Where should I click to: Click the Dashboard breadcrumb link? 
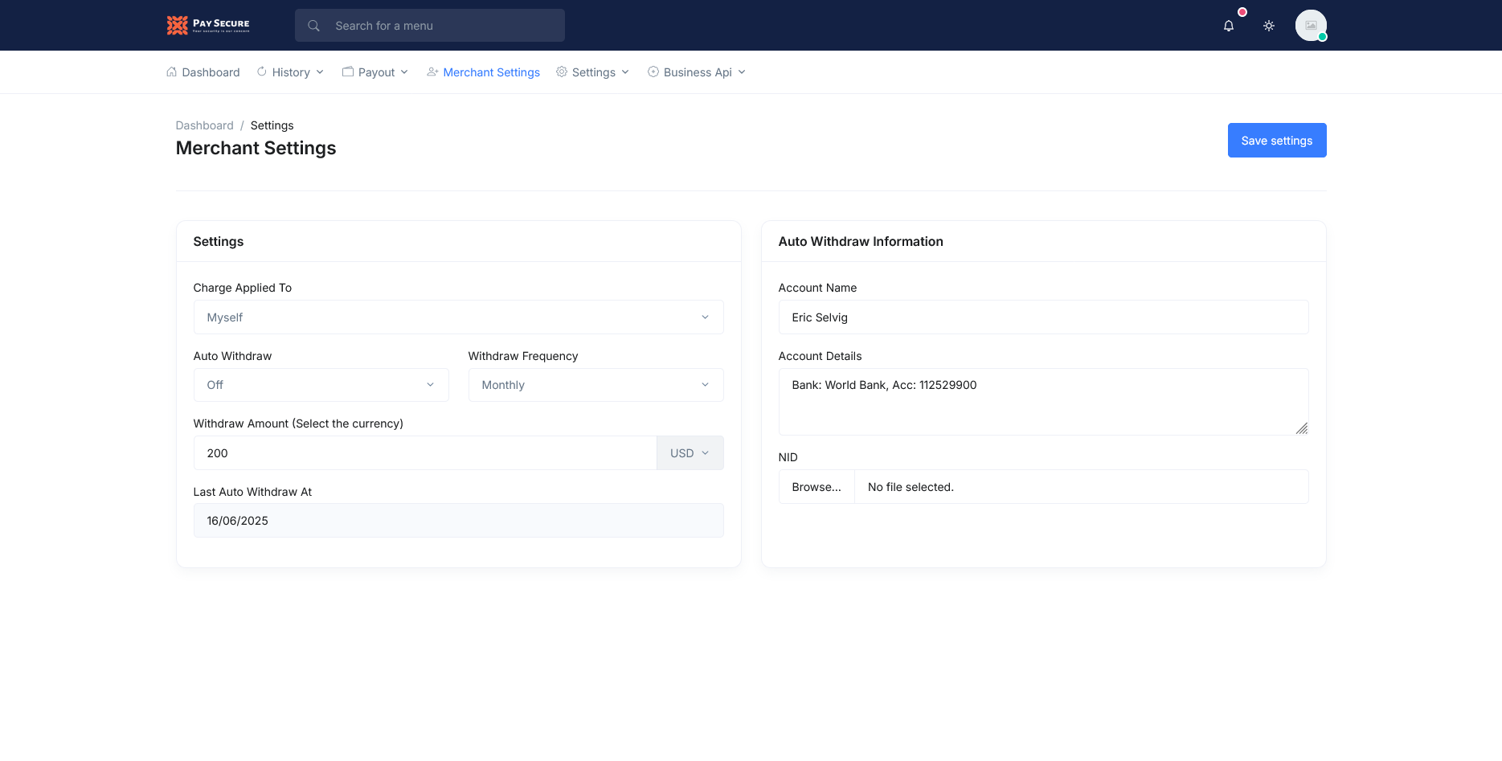(x=204, y=125)
